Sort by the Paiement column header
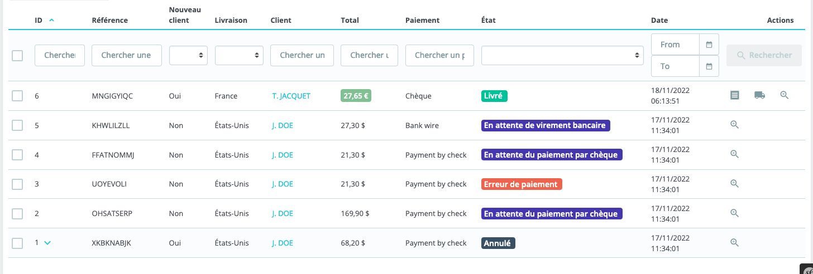Screen dimensions: 813x274 (422, 20)
